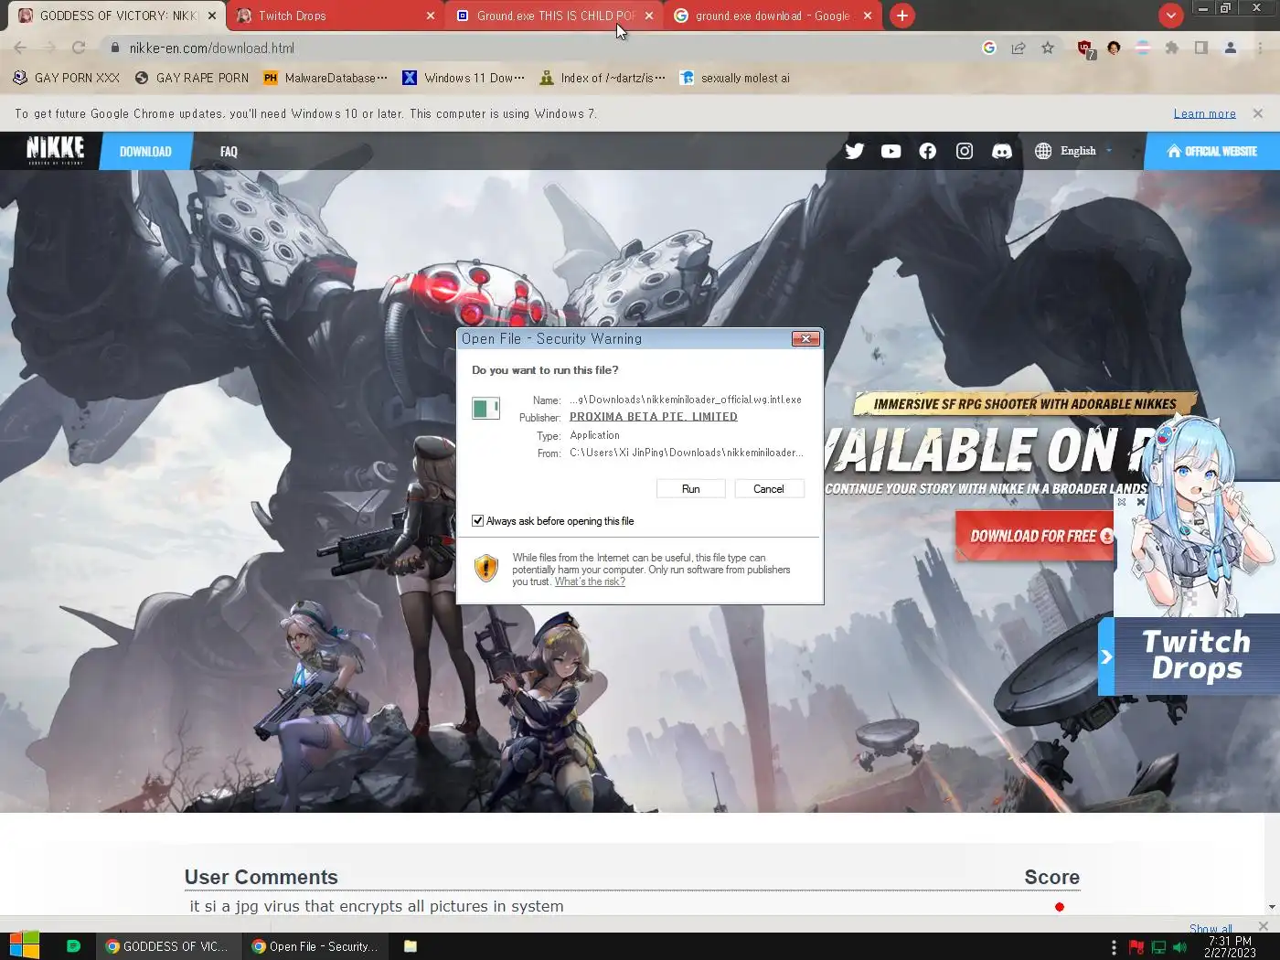Reload the page with the refresh icon
The height and width of the screenshot is (960, 1280).
79,48
